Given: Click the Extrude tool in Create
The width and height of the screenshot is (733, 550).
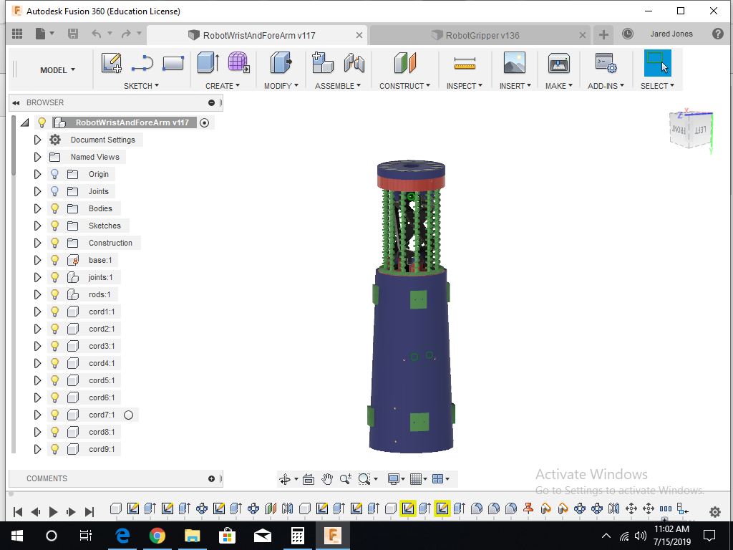Looking at the screenshot, I should (x=208, y=63).
